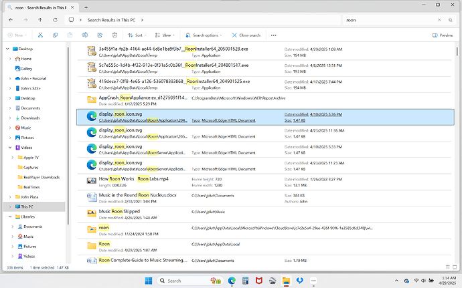Select RoonInstaller64_204801517.exe result
The width and height of the screenshot is (462, 288).
click(x=264, y=68)
